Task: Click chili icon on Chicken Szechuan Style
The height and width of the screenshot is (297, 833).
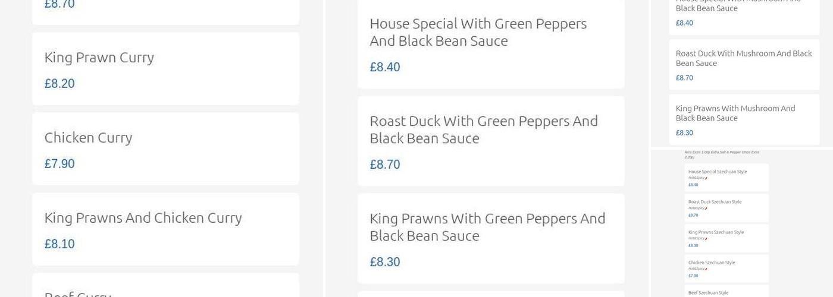Action: coord(706,269)
